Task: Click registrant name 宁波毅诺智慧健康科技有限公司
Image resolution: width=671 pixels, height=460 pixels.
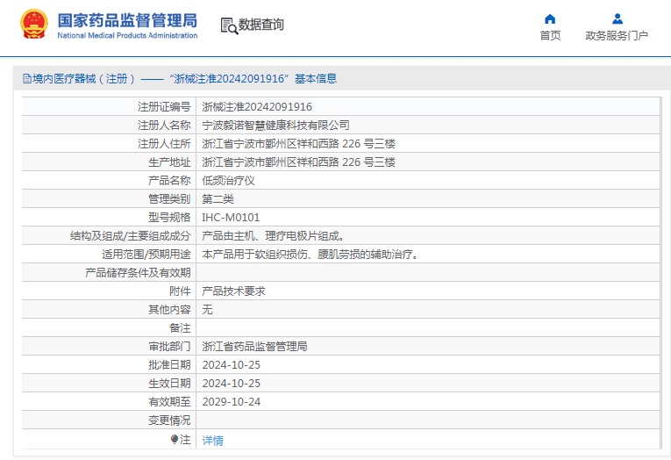Action: tap(275, 125)
